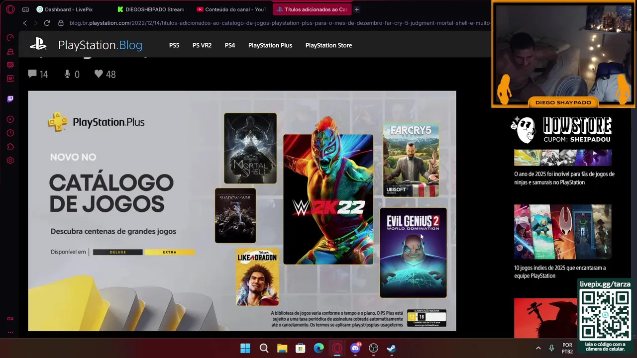637x358 pixels.
Task: Go forward to the next page
Action: point(35,23)
